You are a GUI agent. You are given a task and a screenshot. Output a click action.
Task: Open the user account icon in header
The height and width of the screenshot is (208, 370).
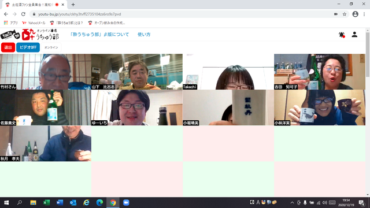pos(354,35)
